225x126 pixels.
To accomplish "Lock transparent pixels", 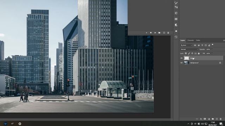I will click(186, 53).
